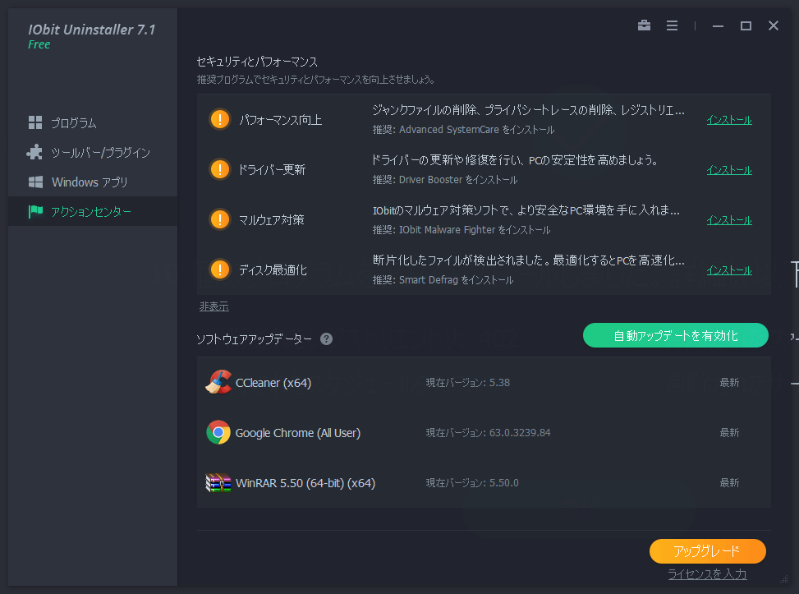Click the パフォーマンス向上 label
Screen dimensions: 799x594
click(x=280, y=120)
